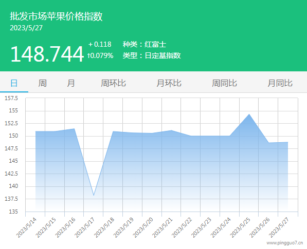Click the x-axis label 2023/5/25

coord(240,227)
